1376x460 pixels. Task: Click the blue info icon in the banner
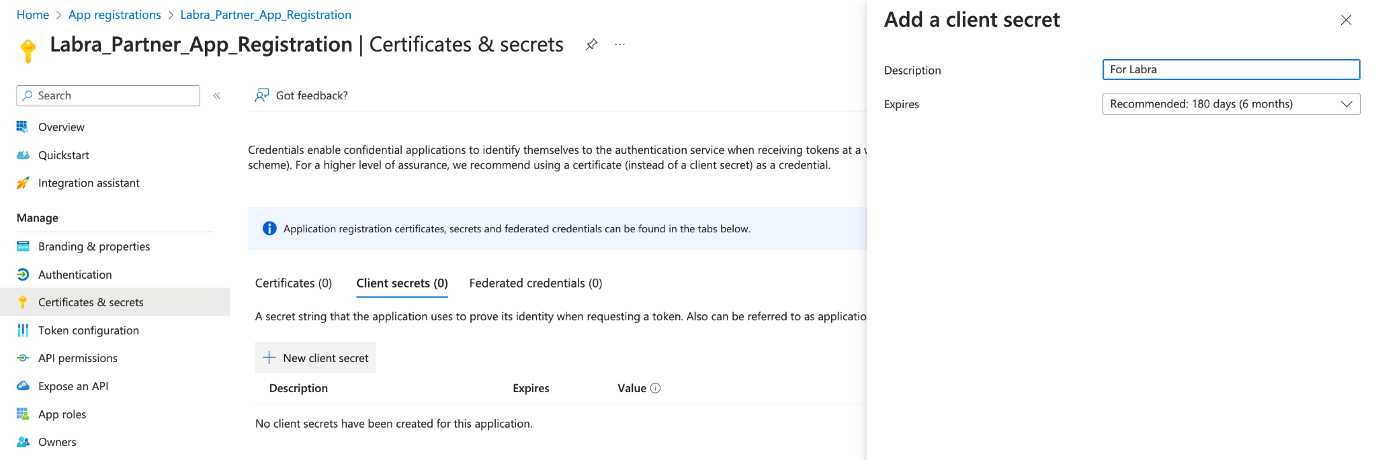(x=269, y=228)
